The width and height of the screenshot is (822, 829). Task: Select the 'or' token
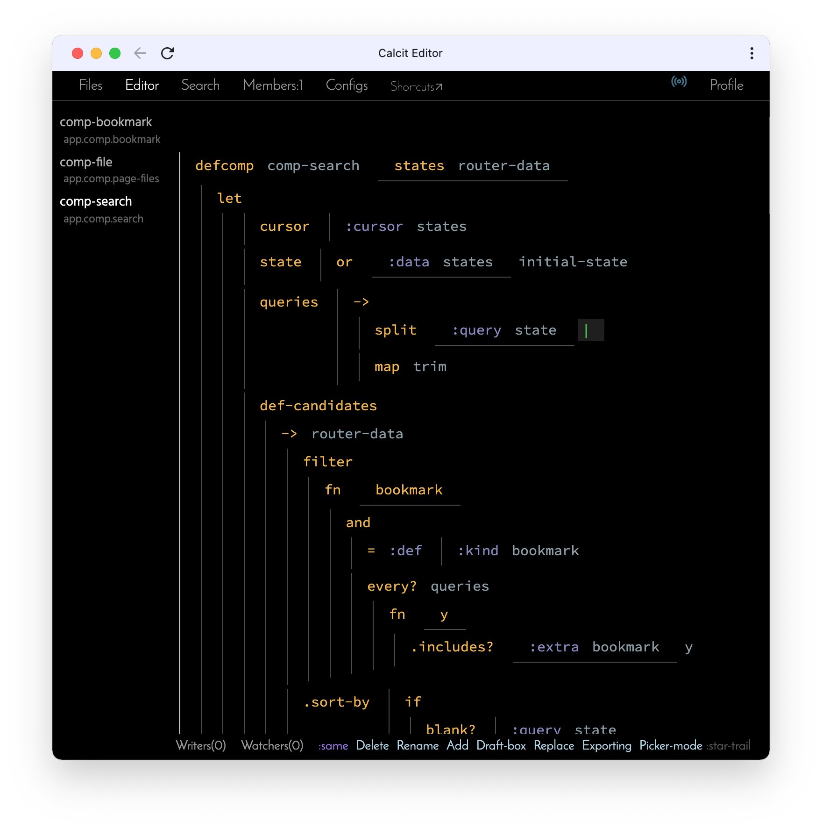pyautogui.click(x=344, y=262)
